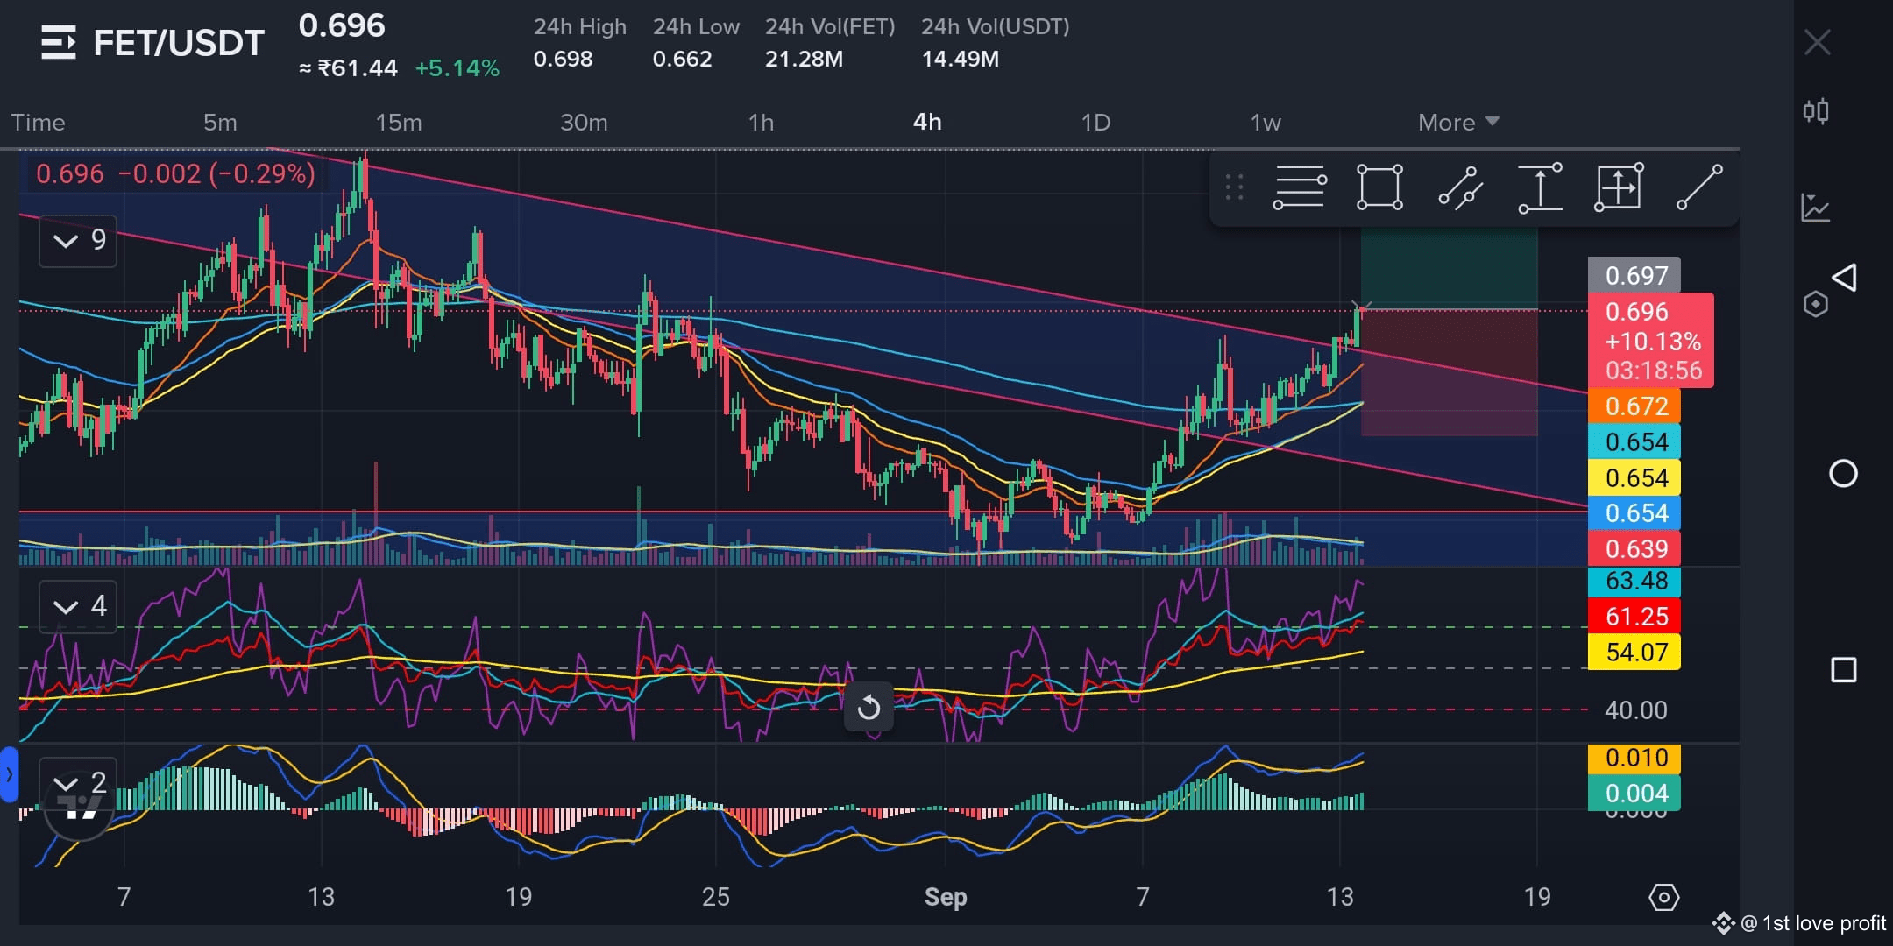1893x946 pixels.
Task: Select the price range measuring tool
Action: [x=1540, y=187]
